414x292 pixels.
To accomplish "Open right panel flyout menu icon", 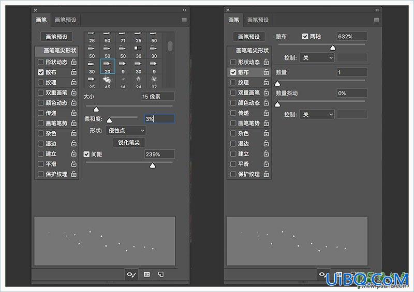I will coord(377,20).
